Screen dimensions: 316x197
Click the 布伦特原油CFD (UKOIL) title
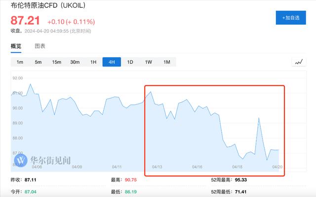click(x=48, y=5)
